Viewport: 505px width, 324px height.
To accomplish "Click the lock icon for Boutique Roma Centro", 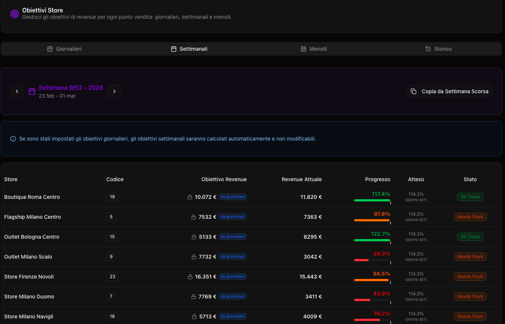I will (190, 197).
